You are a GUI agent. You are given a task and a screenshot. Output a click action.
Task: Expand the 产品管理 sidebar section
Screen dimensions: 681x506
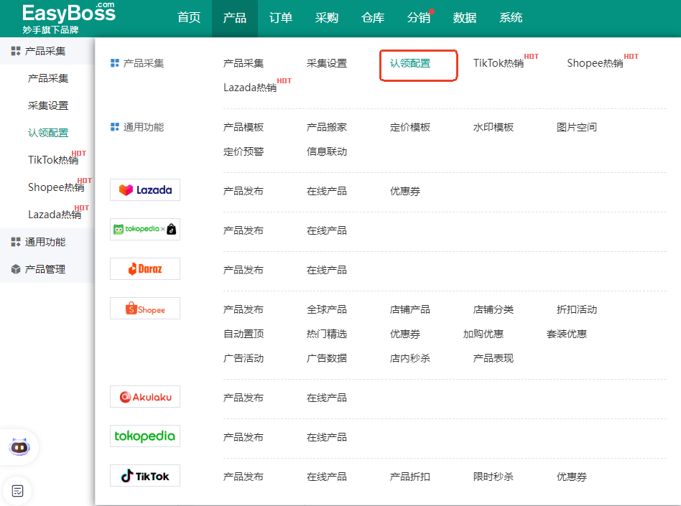coord(45,269)
